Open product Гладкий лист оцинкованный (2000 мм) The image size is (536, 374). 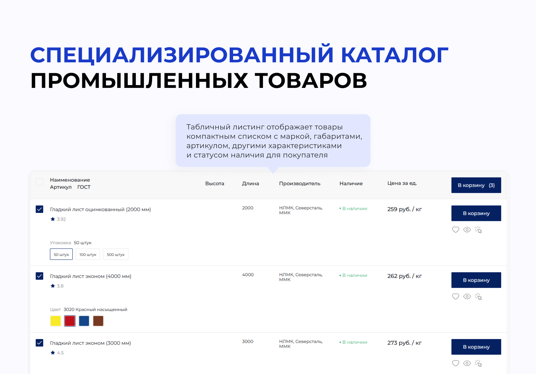pyautogui.click(x=100, y=209)
